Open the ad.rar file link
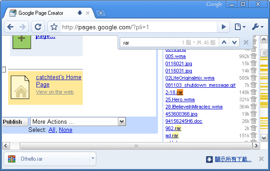The height and width of the screenshot is (171, 270). click(x=172, y=136)
